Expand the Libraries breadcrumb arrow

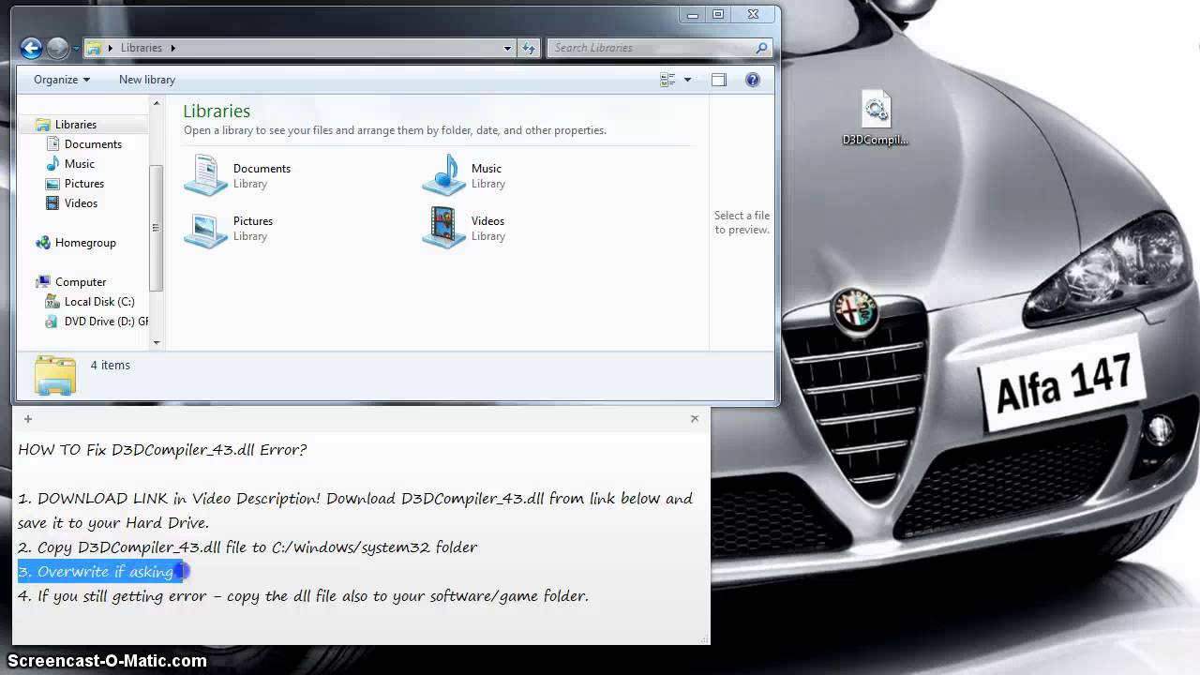click(173, 48)
